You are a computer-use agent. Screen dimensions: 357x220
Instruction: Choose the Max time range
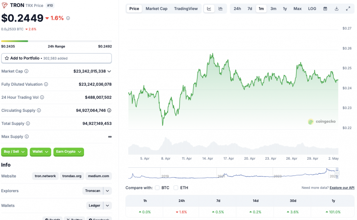[x=297, y=9]
